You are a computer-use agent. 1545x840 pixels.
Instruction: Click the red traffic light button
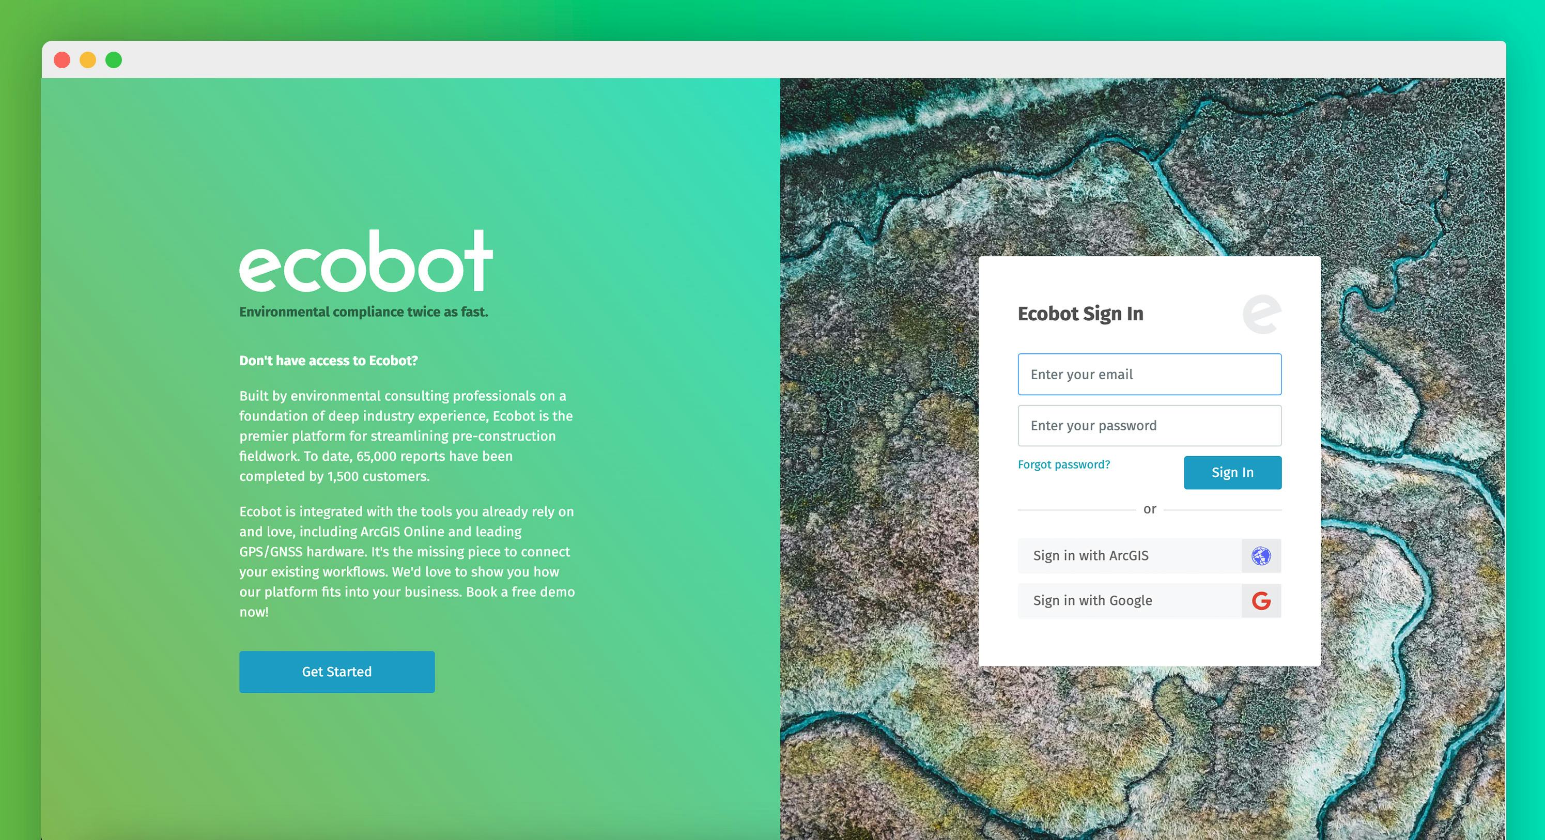coord(63,60)
